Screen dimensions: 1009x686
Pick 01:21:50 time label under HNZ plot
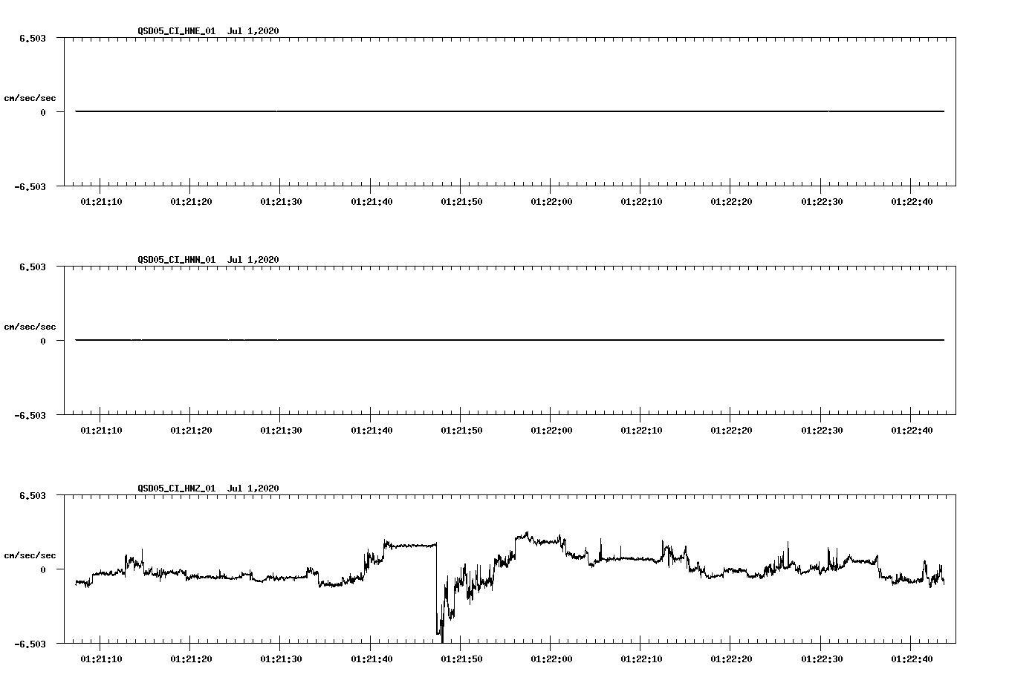click(461, 659)
